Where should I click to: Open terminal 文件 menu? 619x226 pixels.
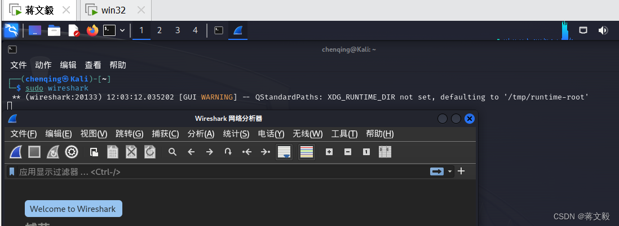click(x=19, y=65)
